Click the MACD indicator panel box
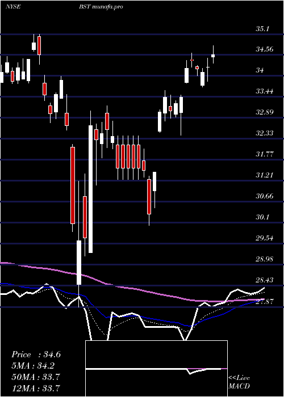Image resolution: width=284 pixels, height=397 pixels. pos(156,369)
